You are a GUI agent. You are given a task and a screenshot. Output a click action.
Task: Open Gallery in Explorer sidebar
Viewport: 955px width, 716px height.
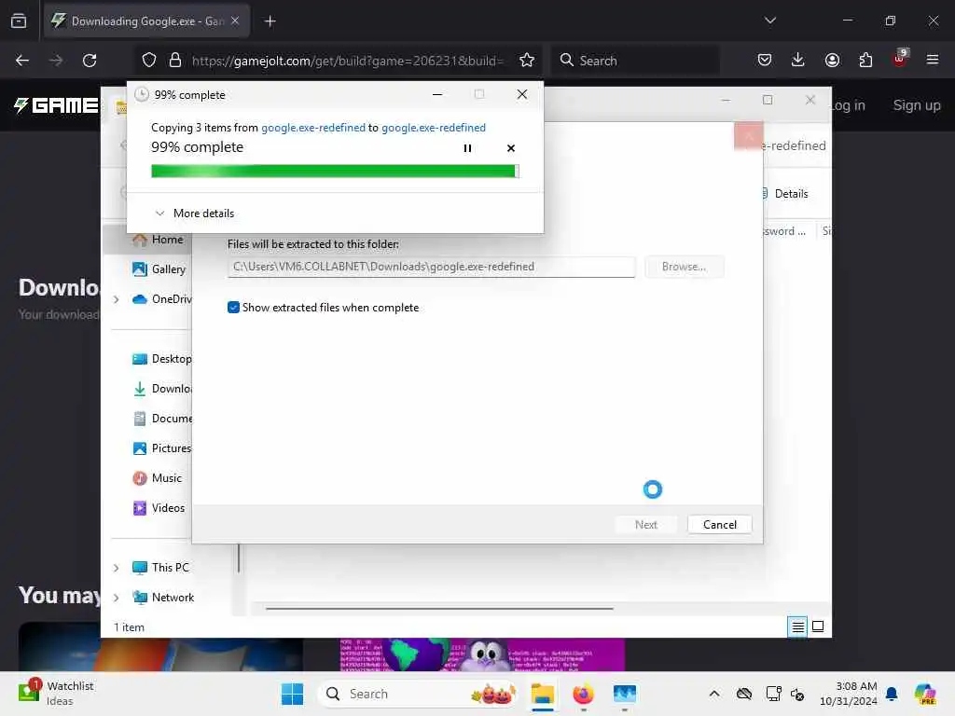tap(159, 269)
